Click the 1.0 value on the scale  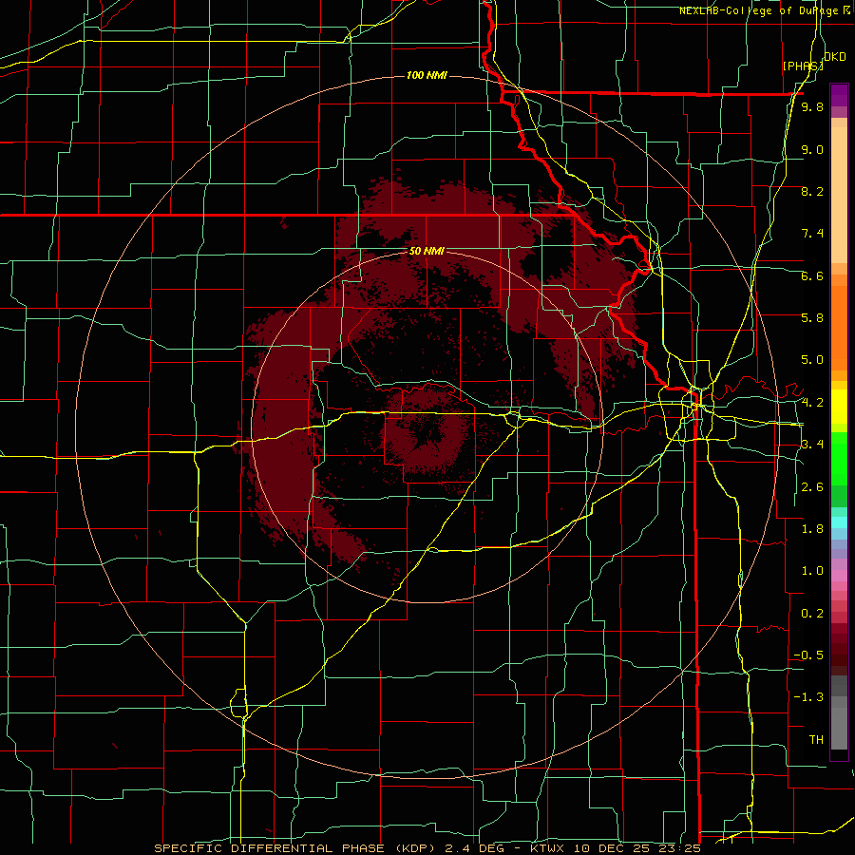(812, 571)
